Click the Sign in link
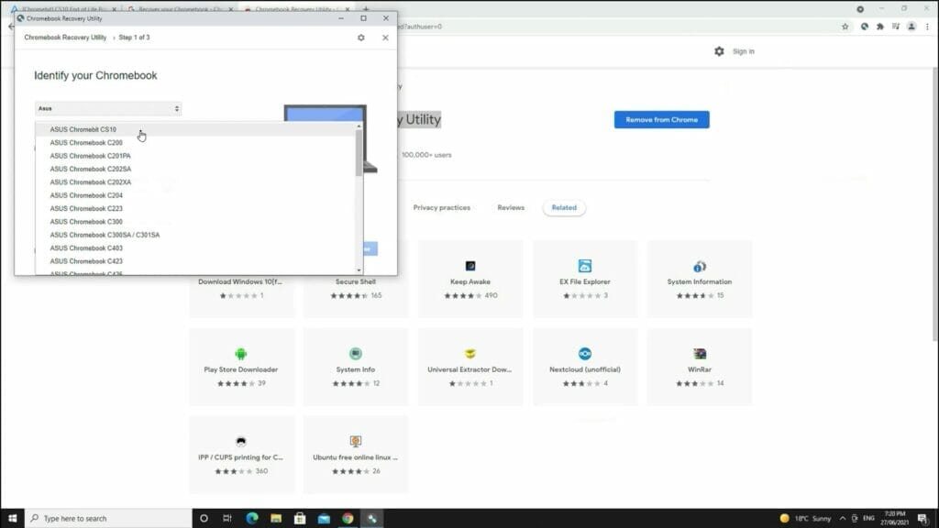This screenshot has height=528, width=939. tap(743, 51)
